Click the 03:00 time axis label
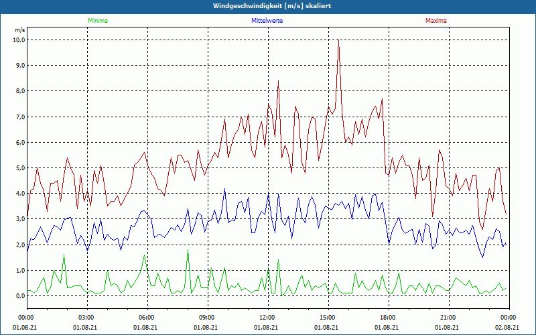The width and height of the screenshot is (536, 335). pos(86,318)
